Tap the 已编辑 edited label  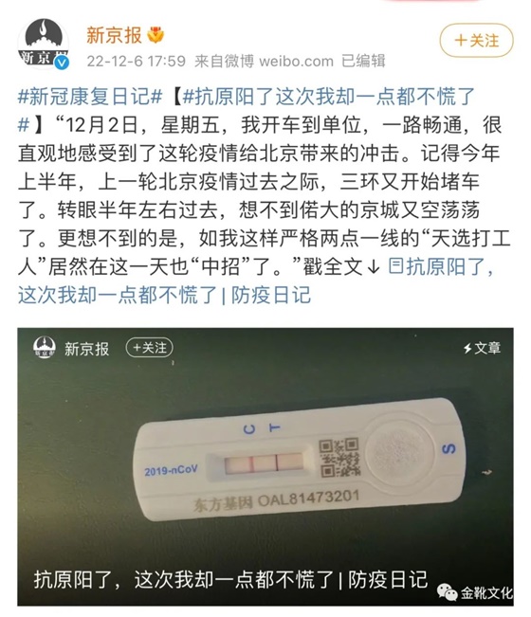click(363, 61)
